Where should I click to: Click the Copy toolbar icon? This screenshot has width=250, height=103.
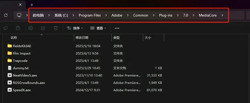click(x=5, y=28)
